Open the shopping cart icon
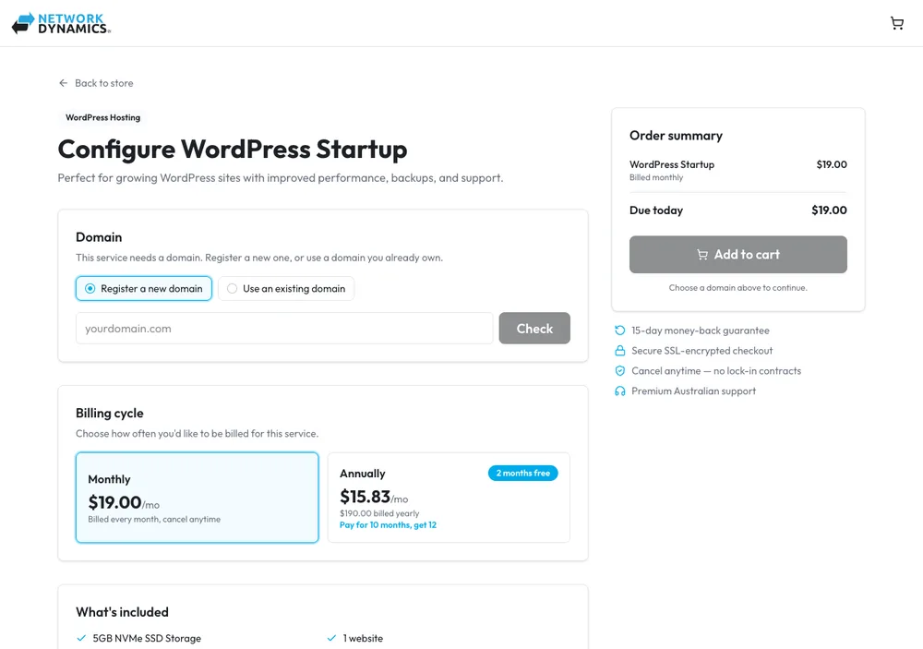This screenshot has height=649, width=923. point(896,23)
